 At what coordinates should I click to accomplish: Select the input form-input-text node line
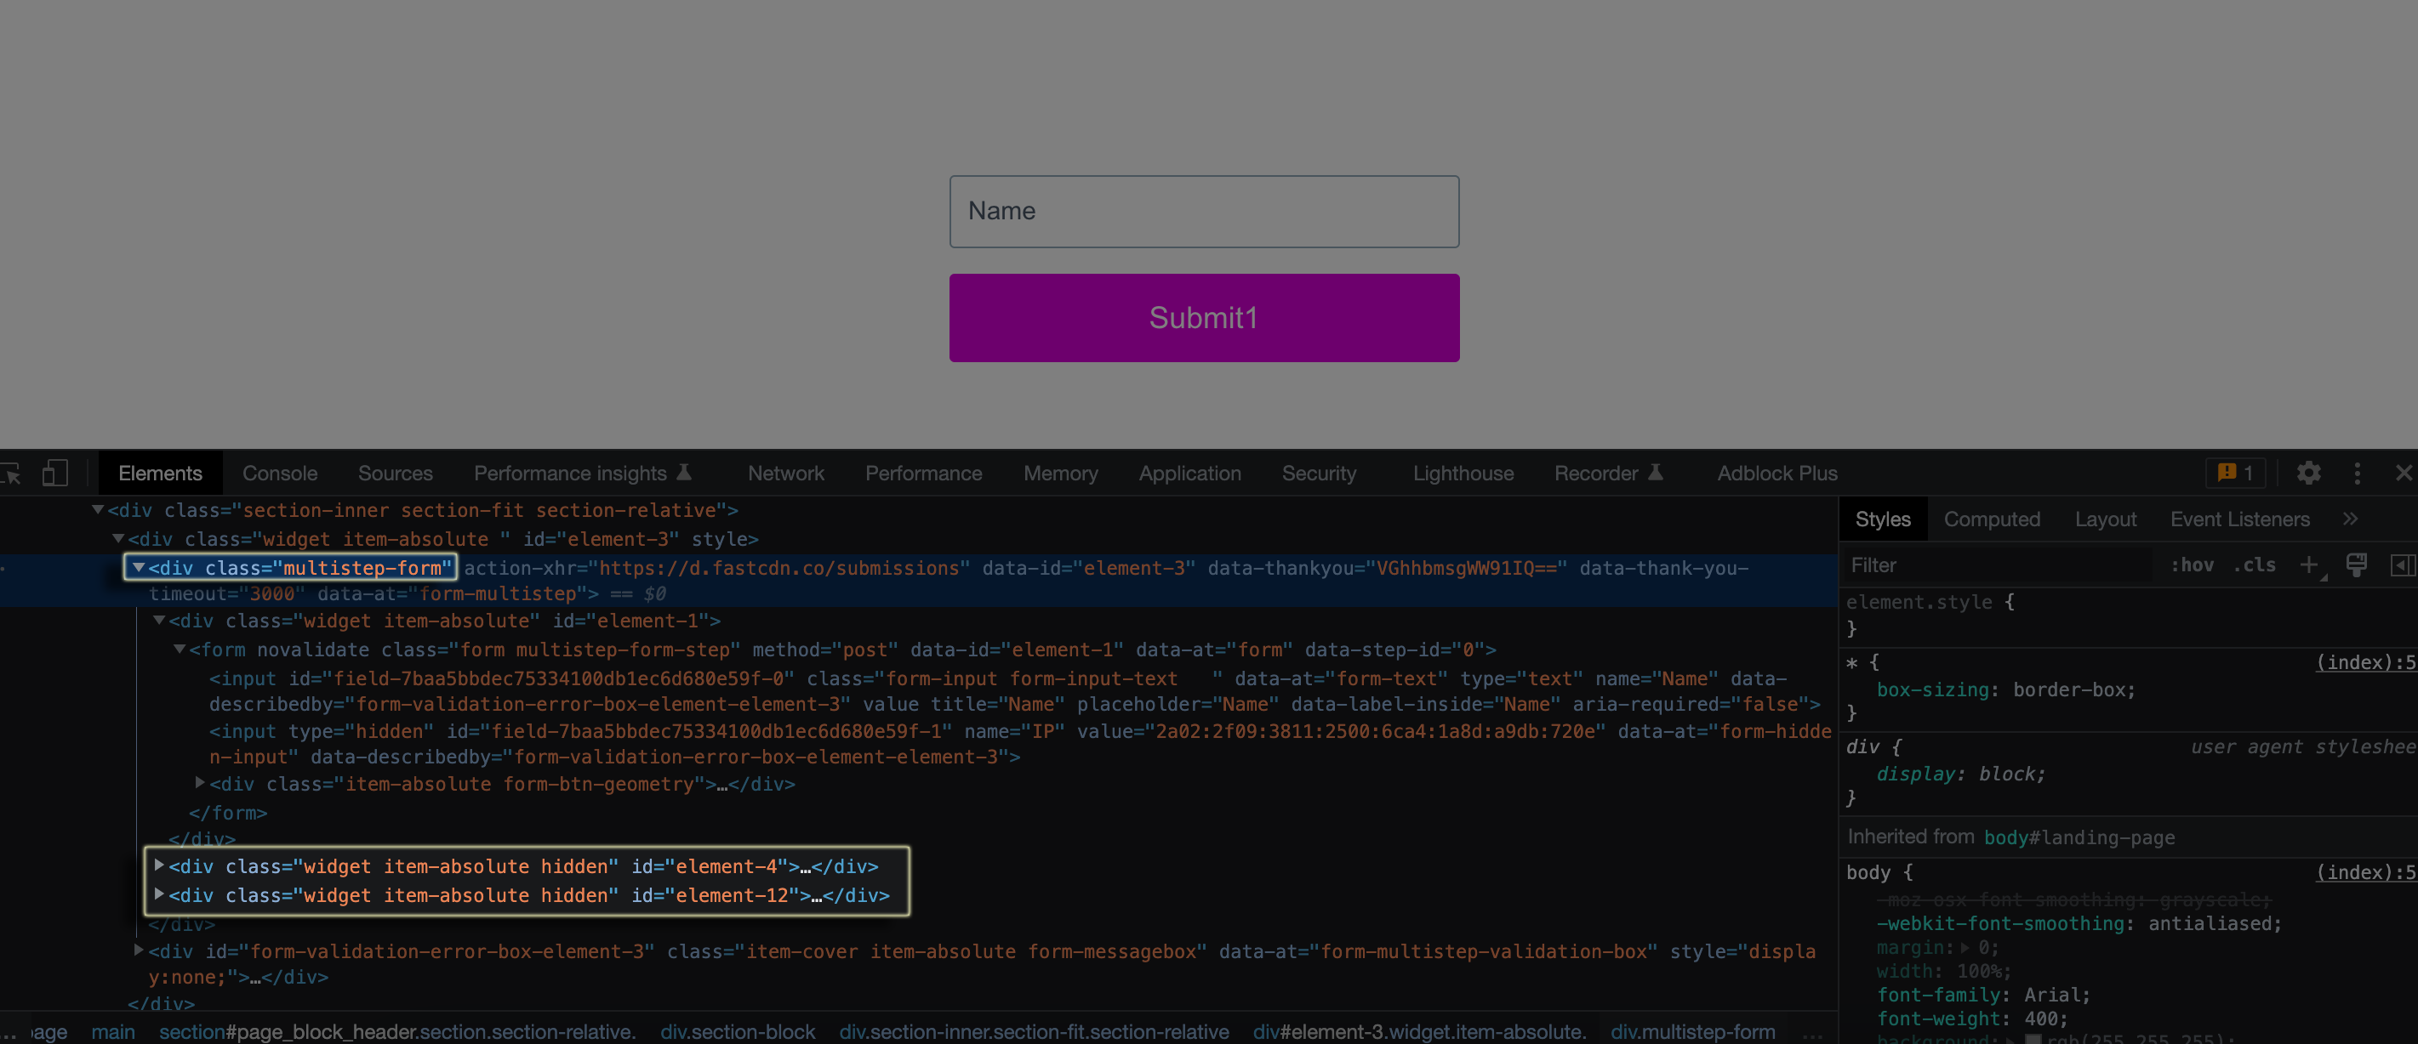(1015, 691)
